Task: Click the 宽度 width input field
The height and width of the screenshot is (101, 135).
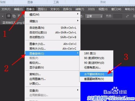Action: click(x=118, y=16)
